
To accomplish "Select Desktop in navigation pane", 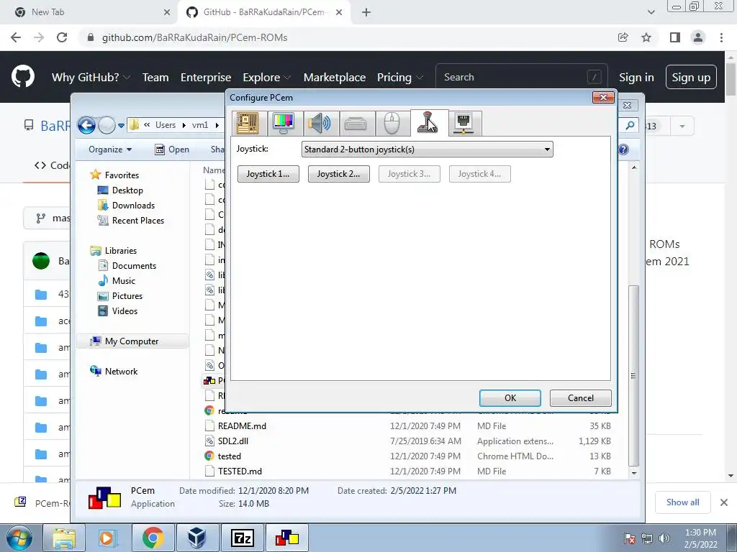I will click(x=127, y=190).
